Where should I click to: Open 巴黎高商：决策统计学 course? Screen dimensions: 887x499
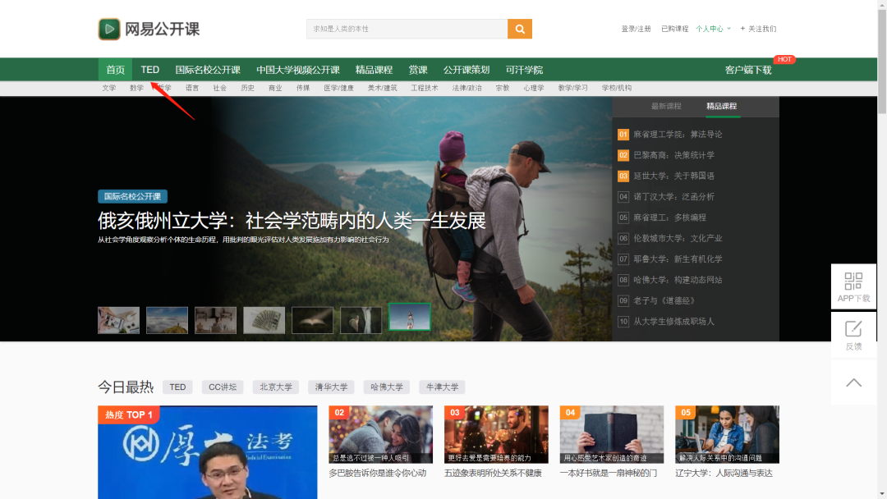673,155
